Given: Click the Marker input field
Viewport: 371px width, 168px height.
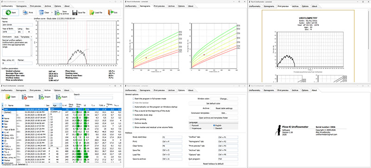Looking at the screenshot, I should point(25,63).
